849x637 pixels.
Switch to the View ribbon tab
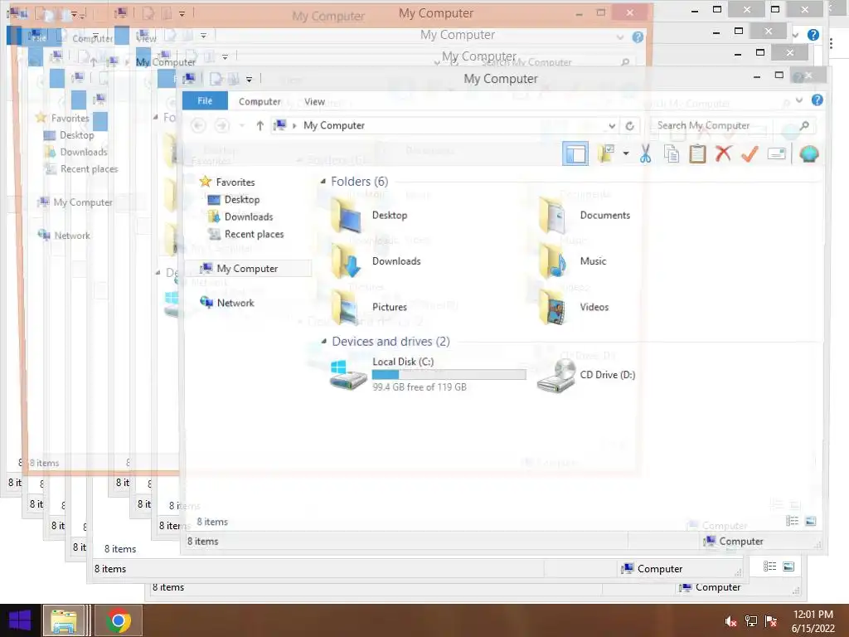tap(314, 101)
